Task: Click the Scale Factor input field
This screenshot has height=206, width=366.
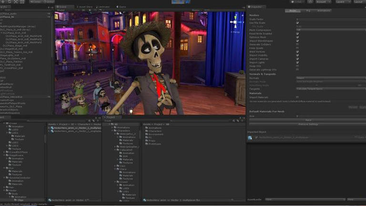Action: [331, 20]
